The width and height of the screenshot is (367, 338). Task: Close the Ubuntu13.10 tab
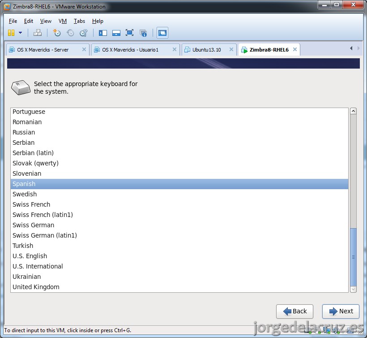(231, 49)
